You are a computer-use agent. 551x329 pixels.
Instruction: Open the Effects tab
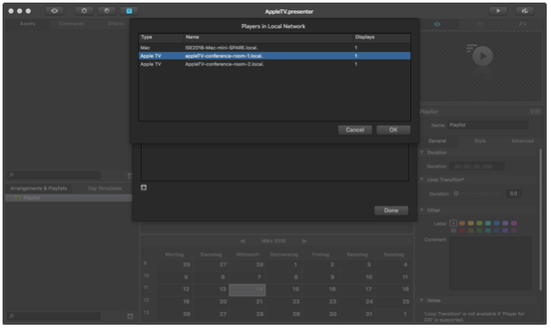tap(115, 24)
